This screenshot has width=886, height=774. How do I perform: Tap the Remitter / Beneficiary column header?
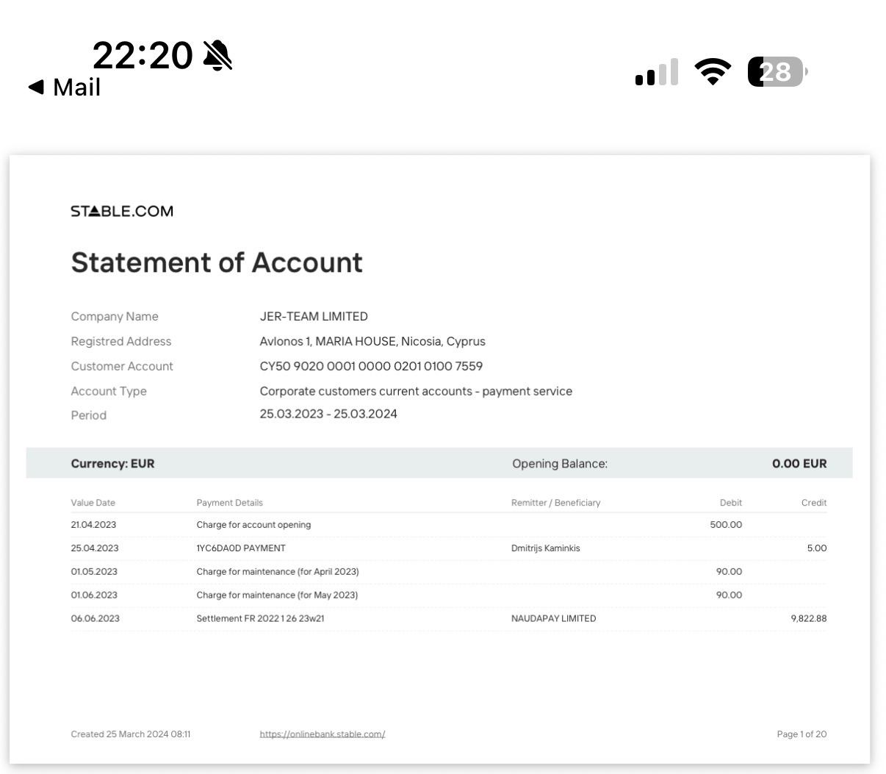pos(556,503)
